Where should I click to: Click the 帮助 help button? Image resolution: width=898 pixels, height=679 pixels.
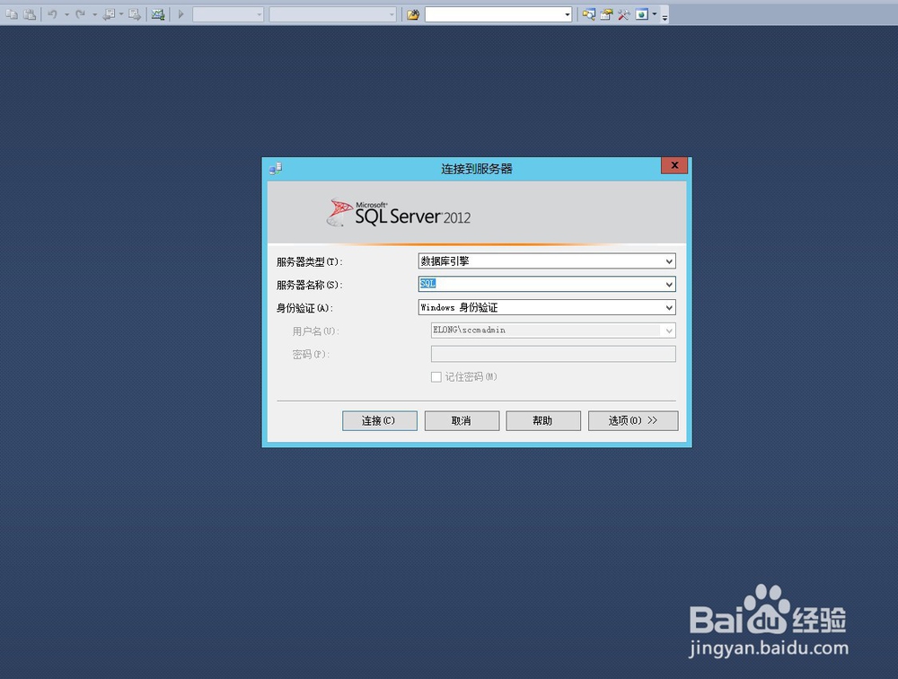tap(543, 420)
